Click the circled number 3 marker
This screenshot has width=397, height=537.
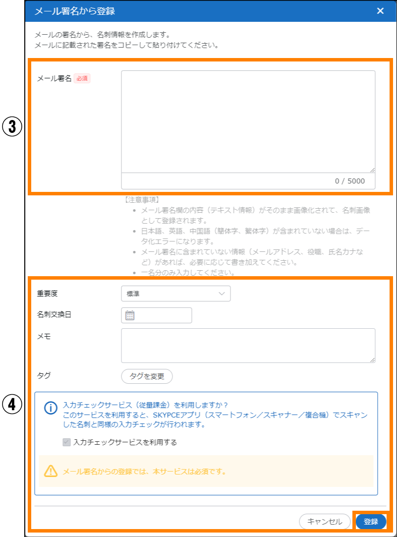tap(12, 127)
